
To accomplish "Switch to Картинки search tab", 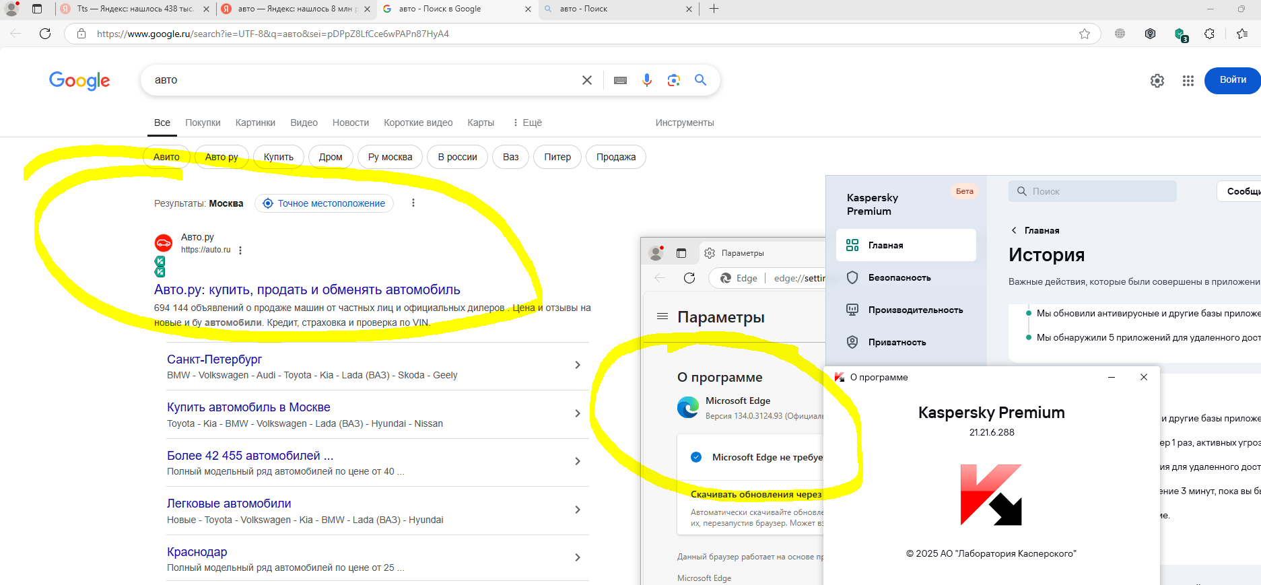I will point(255,123).
